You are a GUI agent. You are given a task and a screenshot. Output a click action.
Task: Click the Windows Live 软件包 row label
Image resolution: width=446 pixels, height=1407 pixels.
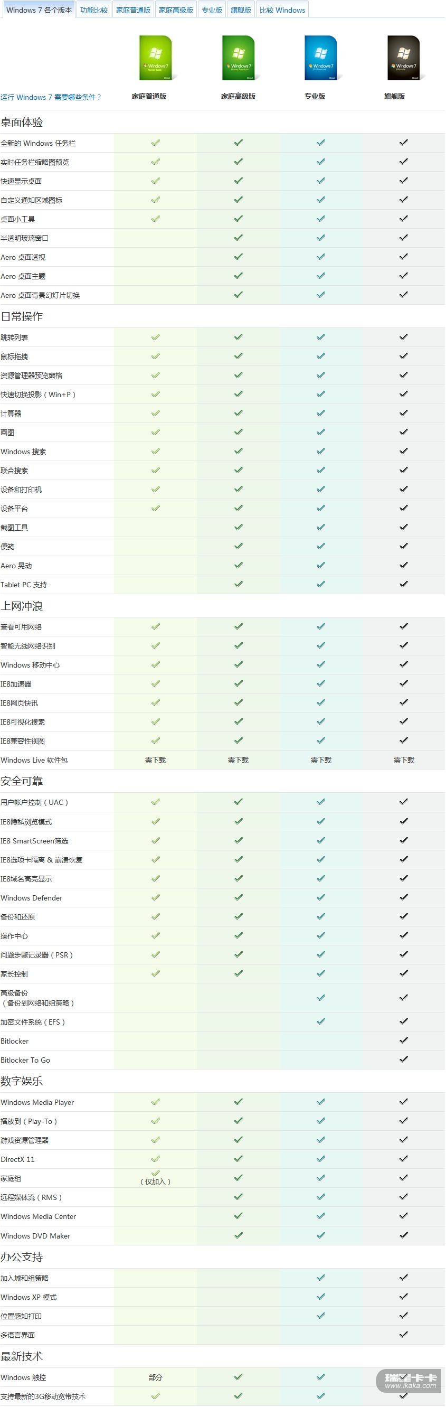pyautogui.click(x=34, y=761)
